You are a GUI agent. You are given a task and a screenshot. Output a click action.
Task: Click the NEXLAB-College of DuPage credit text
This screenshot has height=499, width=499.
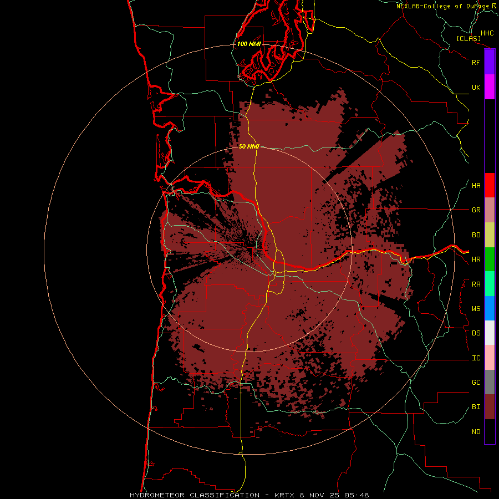442,6
